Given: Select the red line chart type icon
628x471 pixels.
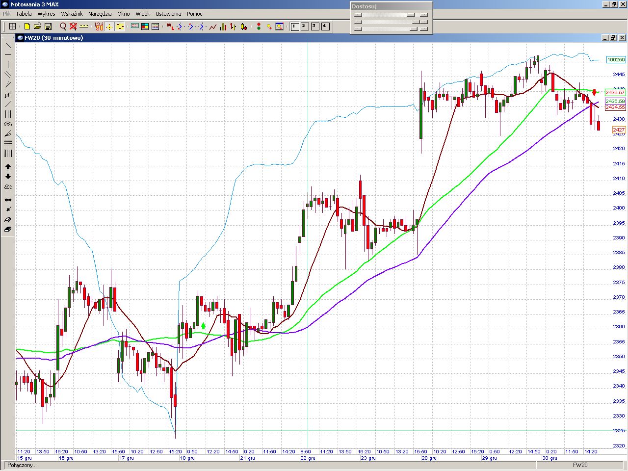Looking at the screenshot, I should click(212, 26).
